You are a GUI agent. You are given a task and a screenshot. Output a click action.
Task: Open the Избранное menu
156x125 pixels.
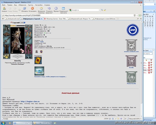click(x=22, y=5)
